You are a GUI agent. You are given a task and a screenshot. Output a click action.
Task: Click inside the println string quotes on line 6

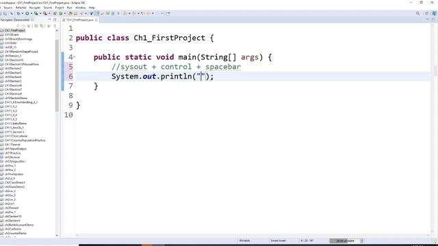click(201, 76)
